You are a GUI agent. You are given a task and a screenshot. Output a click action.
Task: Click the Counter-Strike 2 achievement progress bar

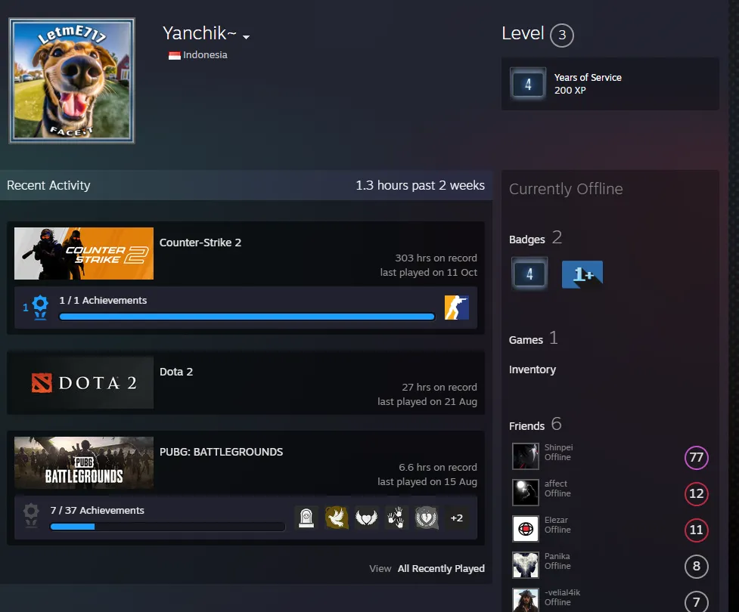pyautogui.click(x=247, y=317)
